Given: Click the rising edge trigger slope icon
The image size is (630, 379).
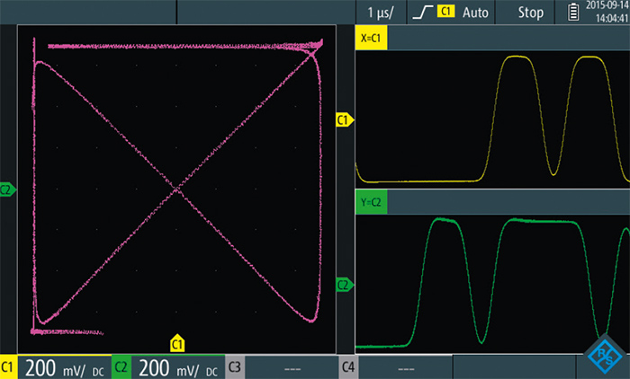Looking at the screenshot, I should [x=421, y=12].
